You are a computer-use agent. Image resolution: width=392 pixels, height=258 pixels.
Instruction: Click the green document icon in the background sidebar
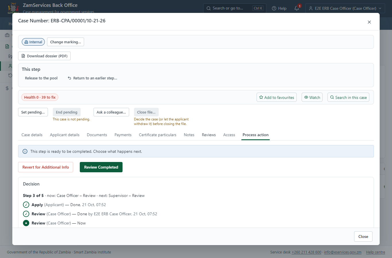coord(7,46)
